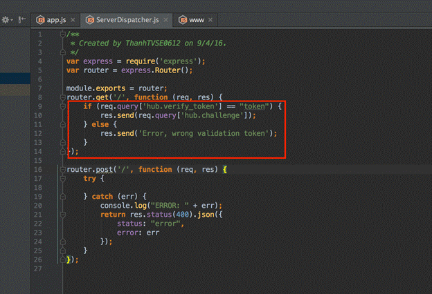Collapse the router.post function at line 16
Image resolution: width=432 pixels, height=294 pixels.
click(x=63, y=169)
